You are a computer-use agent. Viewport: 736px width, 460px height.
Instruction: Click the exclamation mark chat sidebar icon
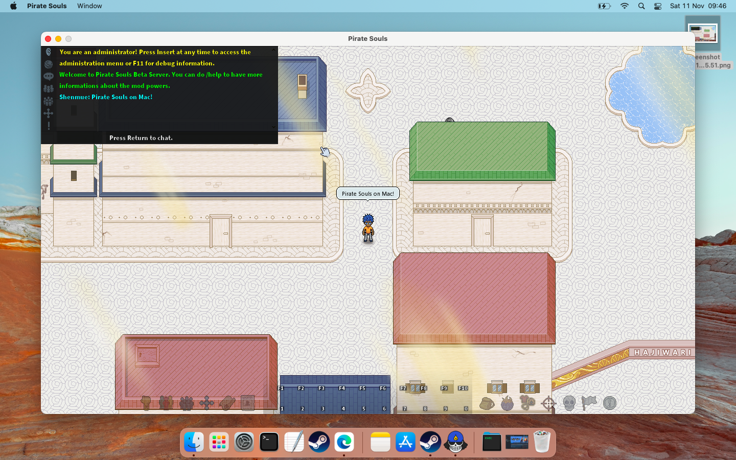pyautogui.click(x=49, y=126)
